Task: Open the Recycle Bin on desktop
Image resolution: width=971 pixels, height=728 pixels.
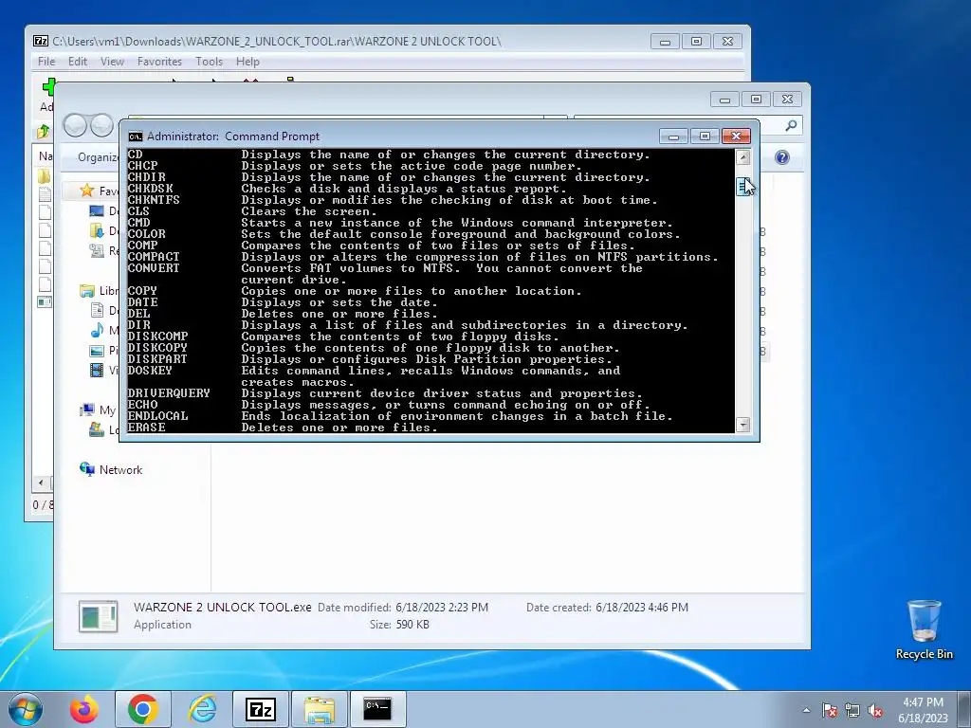Action: 924,629
